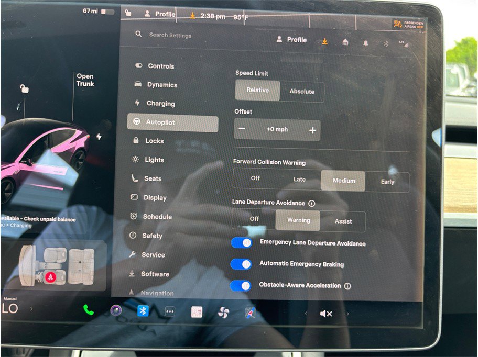Tap the software download icon in settings header
This screenshot has height=357, width=478.
click(324, 41)
